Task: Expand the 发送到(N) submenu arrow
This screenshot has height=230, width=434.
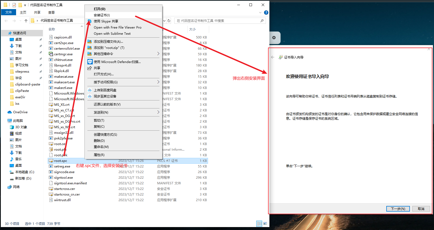Action: (x=158, y=112)
